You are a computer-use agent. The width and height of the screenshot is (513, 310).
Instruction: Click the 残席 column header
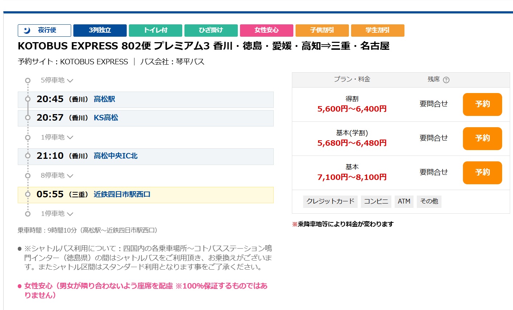pyautogui.click(x=433, y=79)
